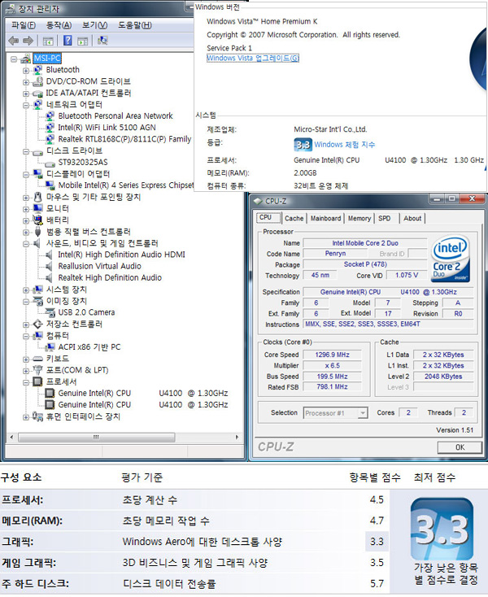Click the left arrow of horizontal scrollbar
488x597 pixels.
pyautogui.click(x=11, y=437)
